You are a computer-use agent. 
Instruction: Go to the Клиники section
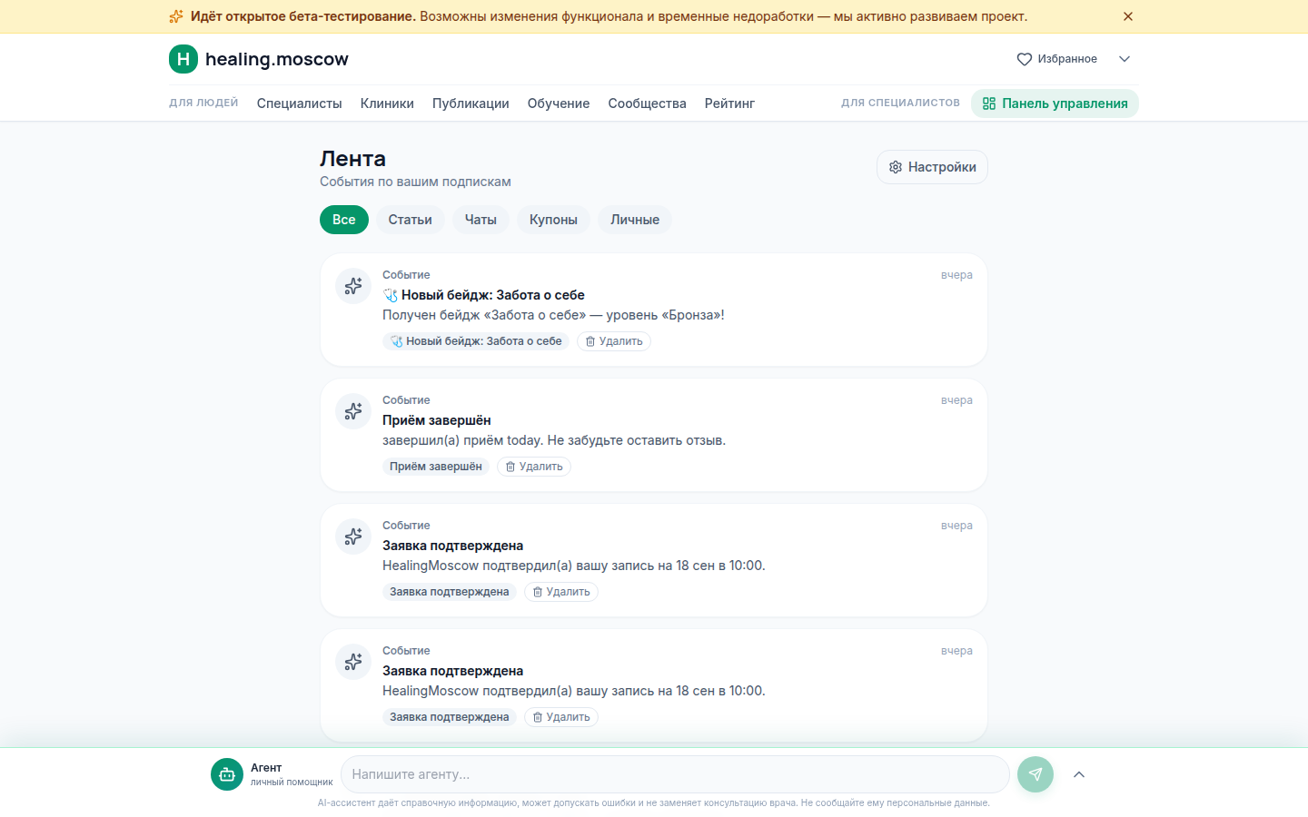[x=387, y=103]
